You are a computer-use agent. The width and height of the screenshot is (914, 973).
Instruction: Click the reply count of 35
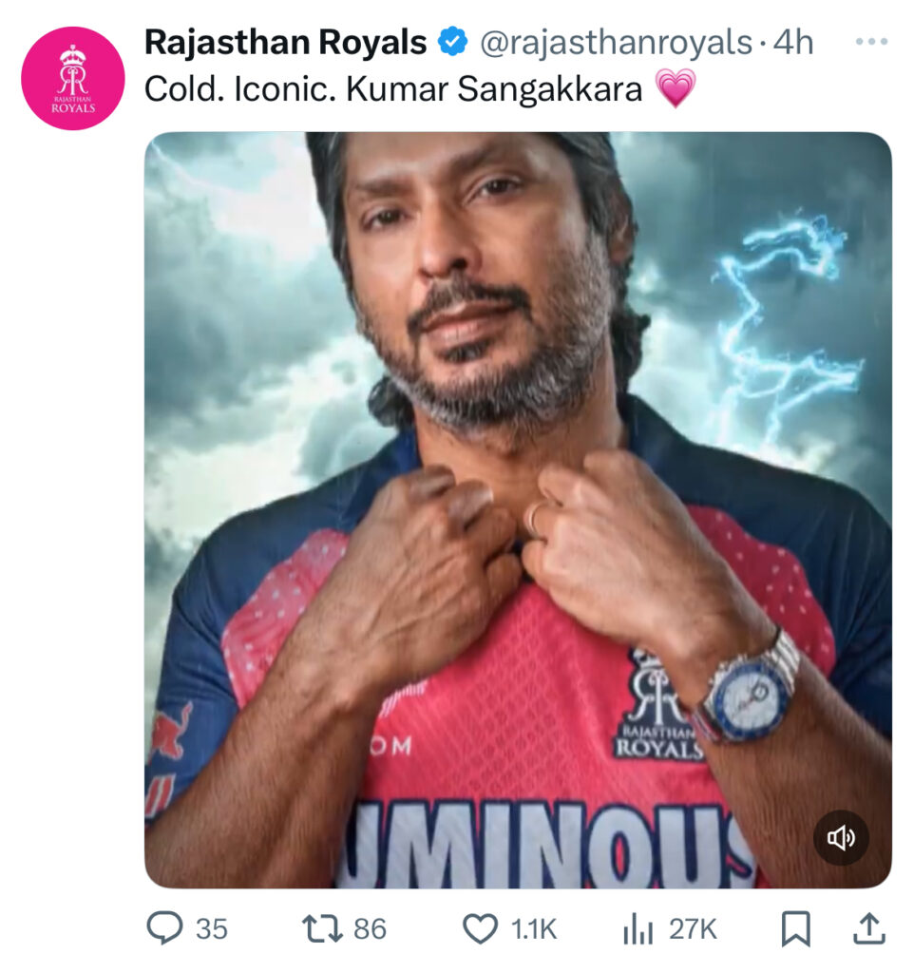pos(212,929)
